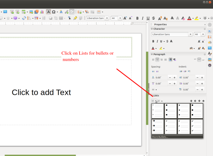Apply strikethrough in the top toolbar
Viewport: 213px width, 156px height.
(154, 18)
